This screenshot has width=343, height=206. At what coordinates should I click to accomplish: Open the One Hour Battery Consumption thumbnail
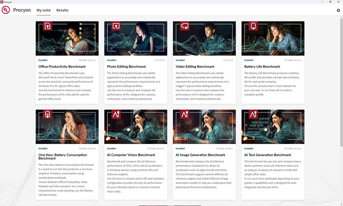67,127
